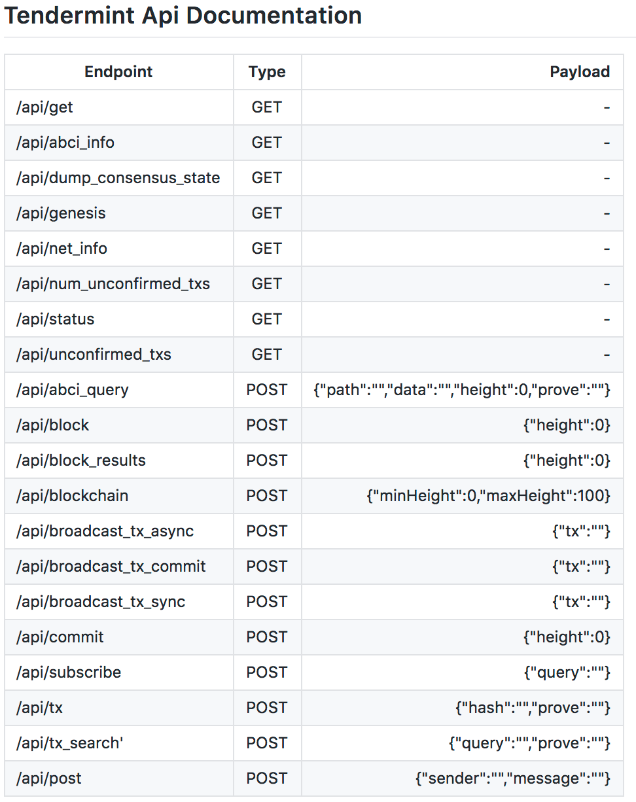The height and width of the screenshot is (802, 636).
Task: Click the /api/genesis endpoint cell
Action: point(61,213)
